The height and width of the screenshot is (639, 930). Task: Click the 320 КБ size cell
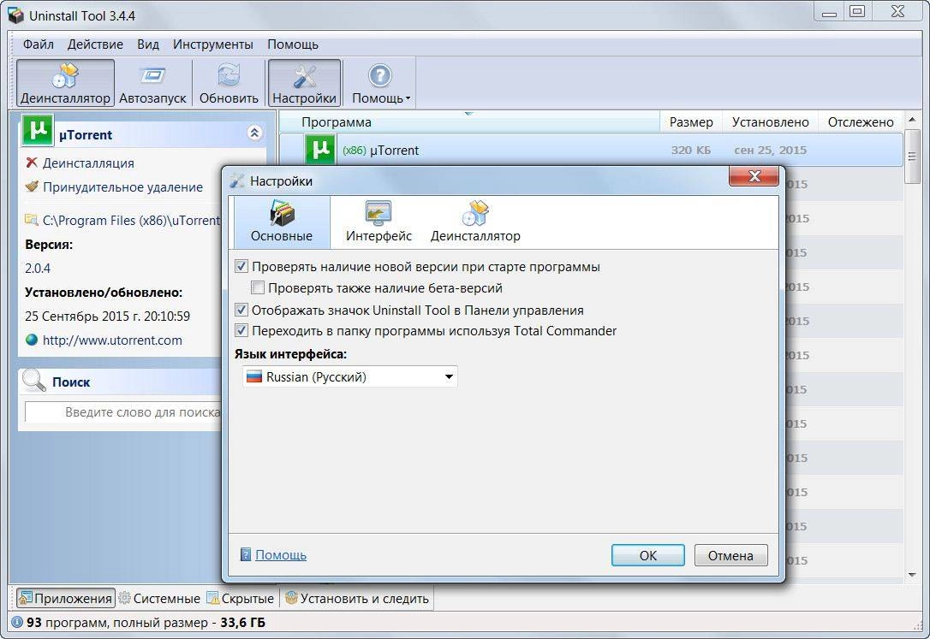point(691,151)
